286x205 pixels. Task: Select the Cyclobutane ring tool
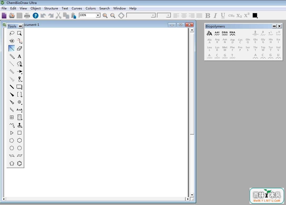point(20,133)
